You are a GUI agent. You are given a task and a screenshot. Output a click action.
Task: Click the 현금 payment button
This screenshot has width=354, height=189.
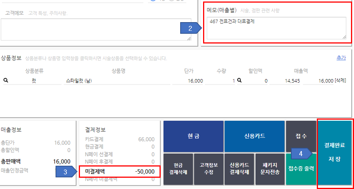[x=193, y=136]
